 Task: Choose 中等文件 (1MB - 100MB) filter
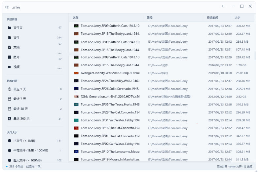point(35,150)
